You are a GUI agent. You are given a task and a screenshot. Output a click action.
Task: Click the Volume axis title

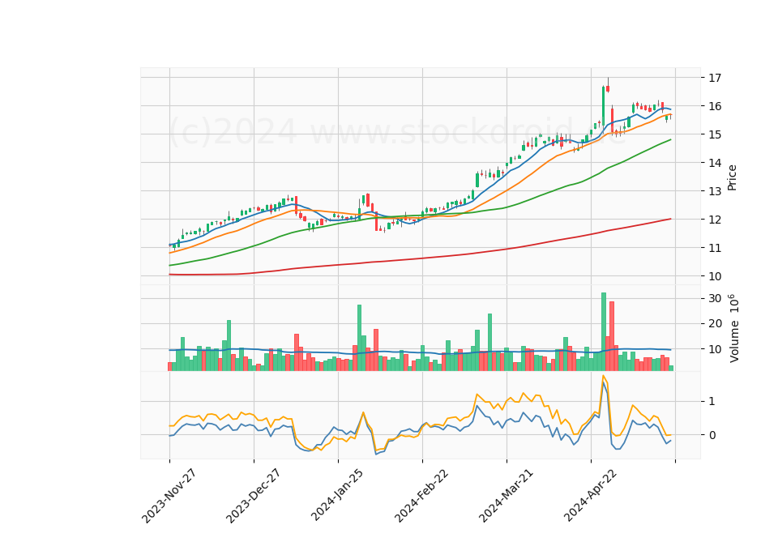733,328
